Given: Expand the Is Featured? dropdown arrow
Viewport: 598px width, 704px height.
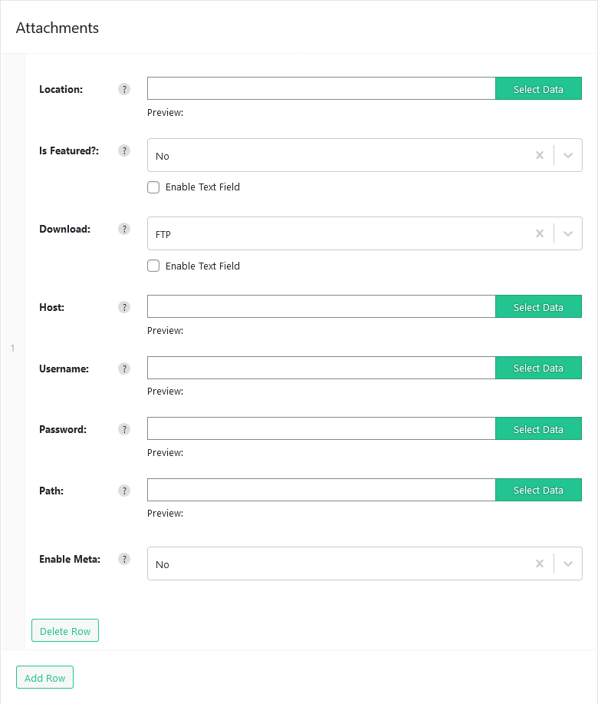Looking at the screenshot, I should click(x=568, y=155).
